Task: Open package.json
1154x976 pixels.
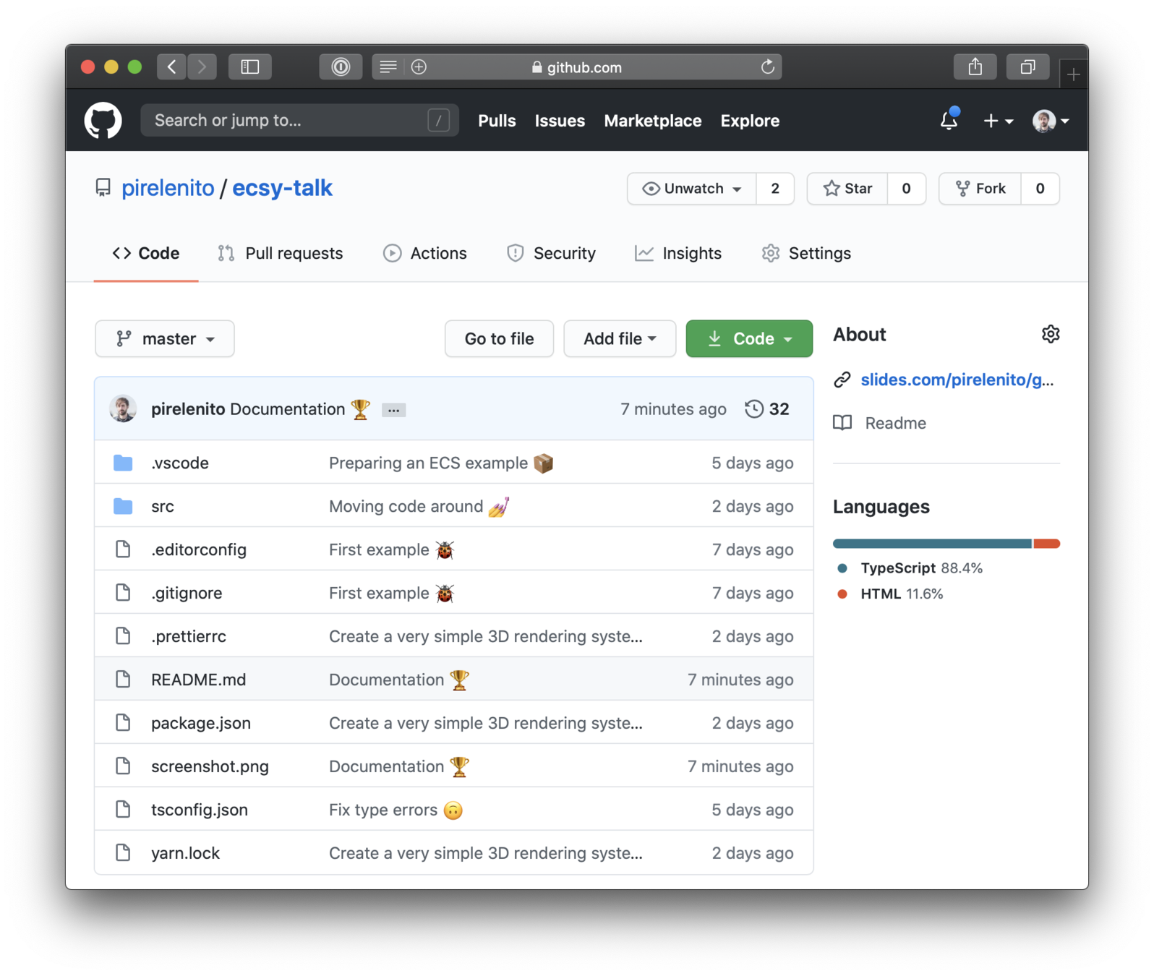Action: pos(201,723)
